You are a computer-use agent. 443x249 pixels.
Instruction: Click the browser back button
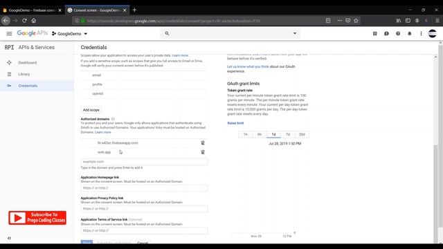6,21
